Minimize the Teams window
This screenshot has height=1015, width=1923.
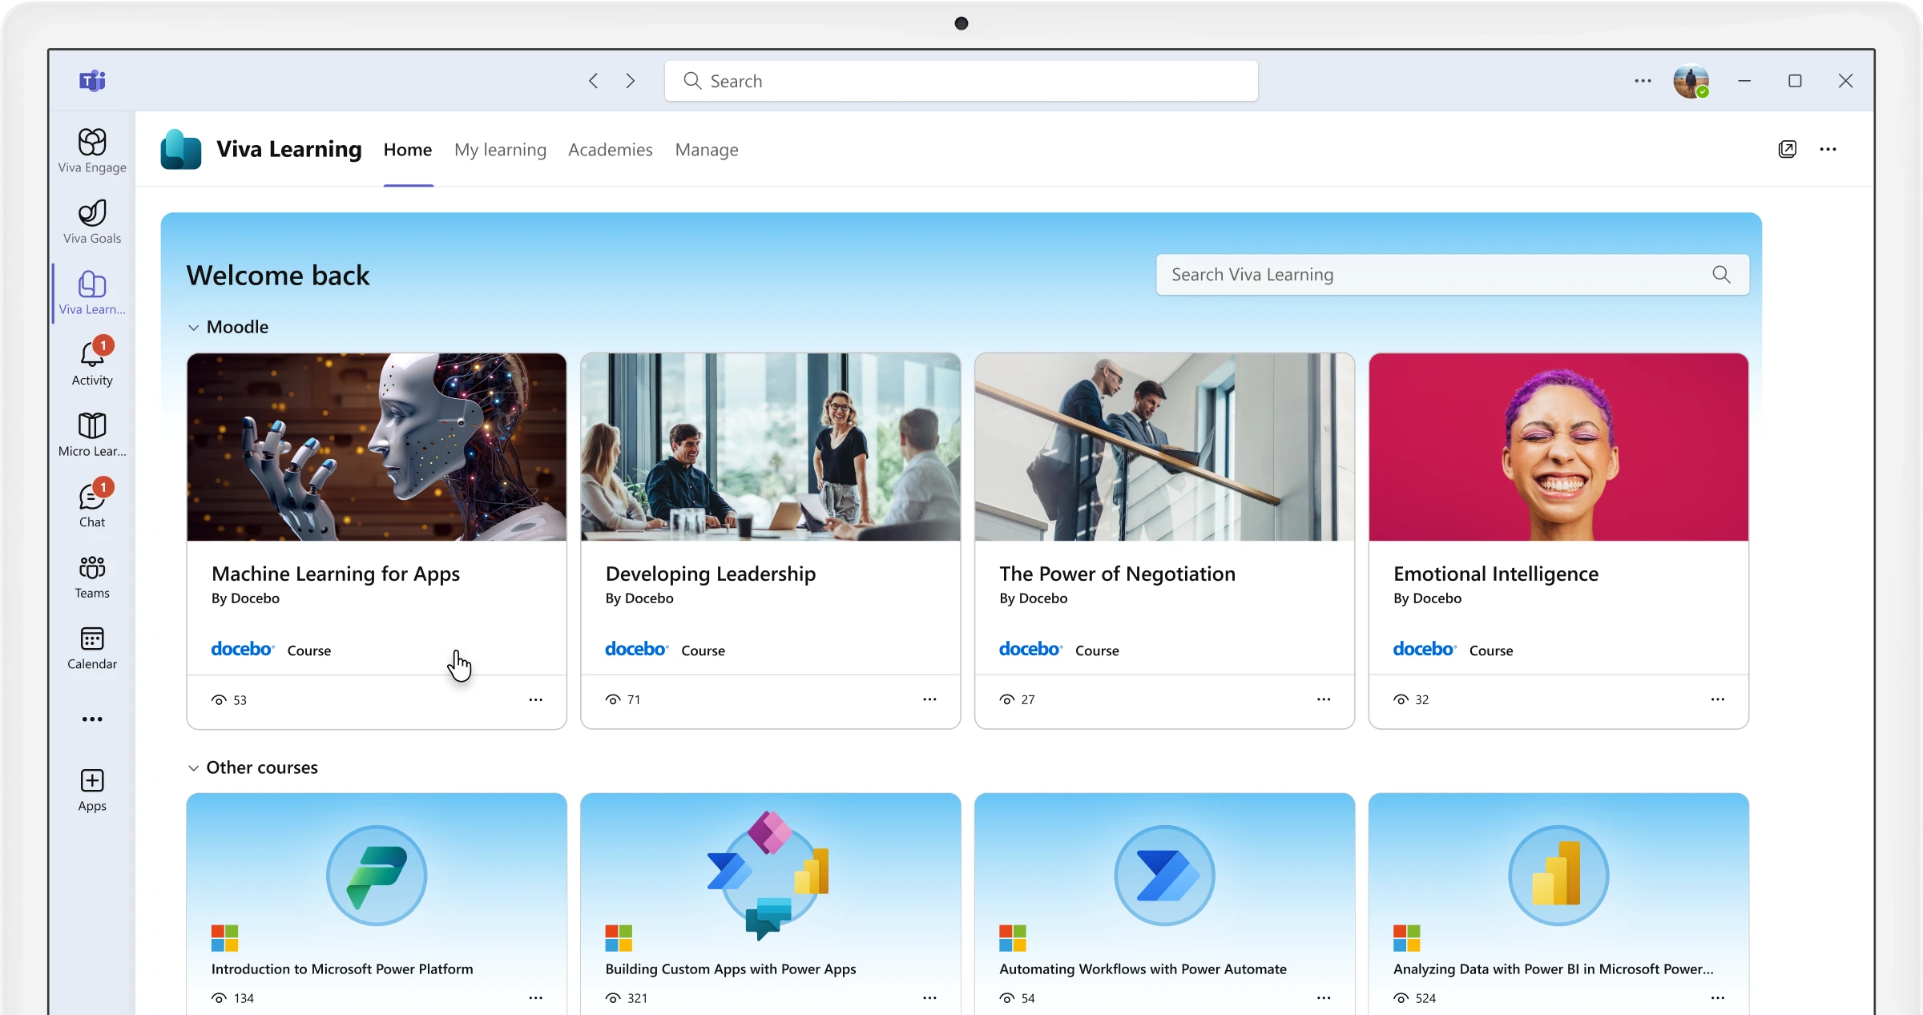tap(1744, 81)
